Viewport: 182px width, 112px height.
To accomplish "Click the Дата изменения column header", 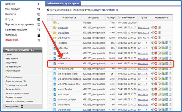I will pos(126,18).
